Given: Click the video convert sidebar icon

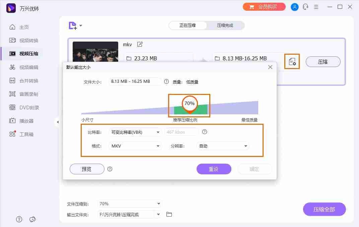Looking at the screenshot, I should [12, 40].
